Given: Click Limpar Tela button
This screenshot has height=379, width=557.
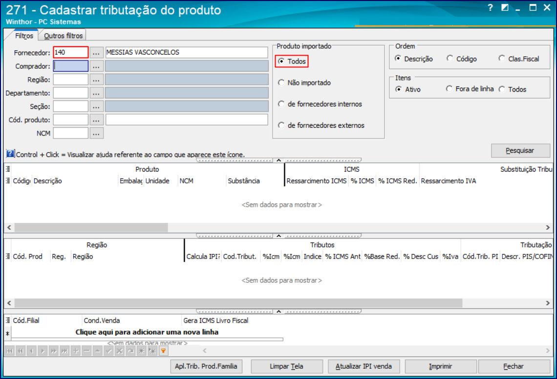Looking at the screenshot, I should [x=287, y=366].
